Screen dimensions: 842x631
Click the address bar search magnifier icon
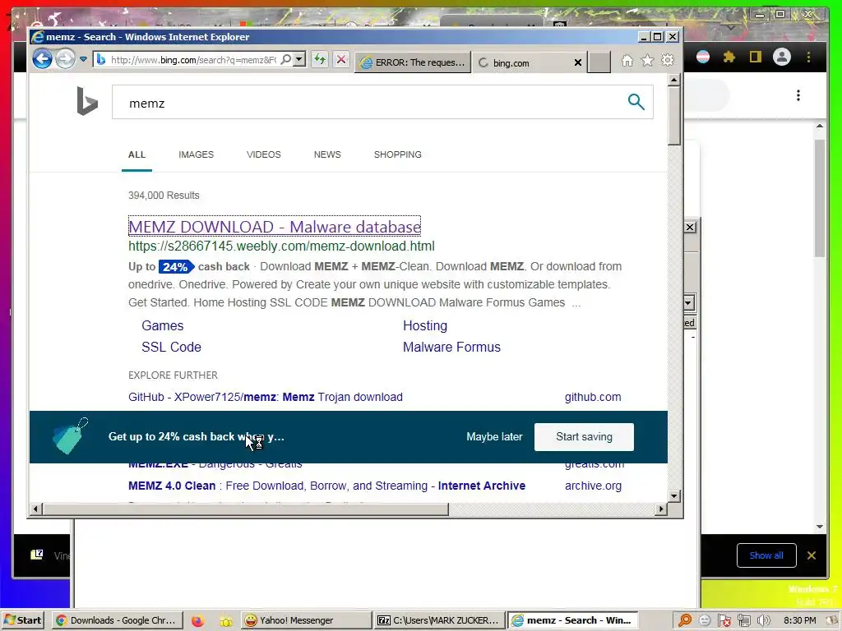(286, 59)
